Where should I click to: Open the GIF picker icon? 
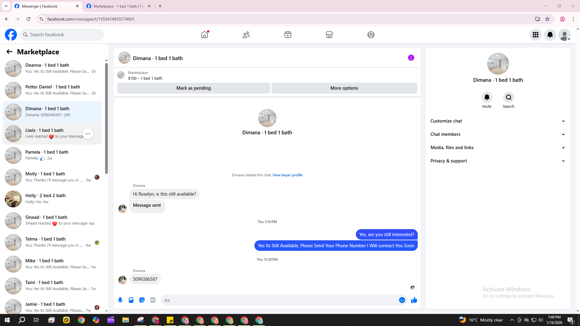[153, 300]
